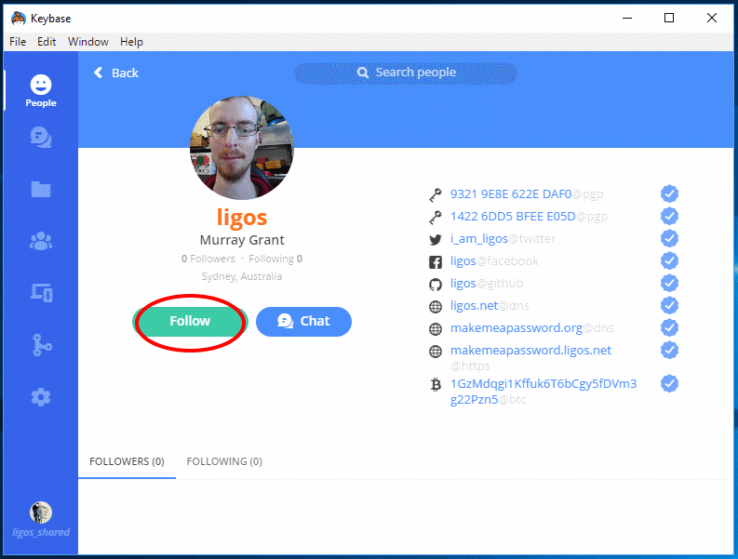Image resolution: width=738 pixels, height=559 pixels.
Task: Click the ligos_shared account avatar
Action: click(41, 512)
